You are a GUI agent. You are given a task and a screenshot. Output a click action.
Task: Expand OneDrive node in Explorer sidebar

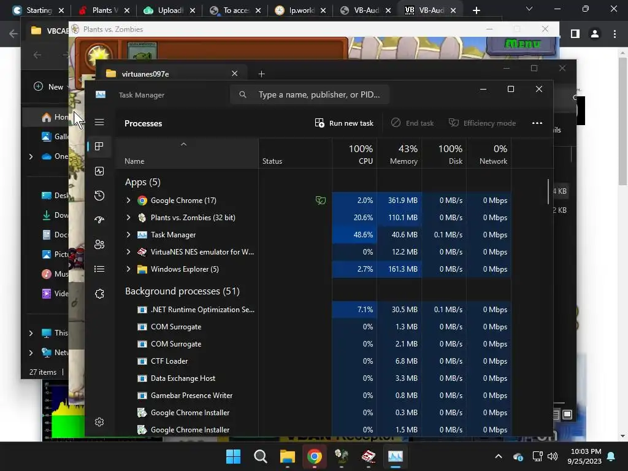click(x=31, y=156)
